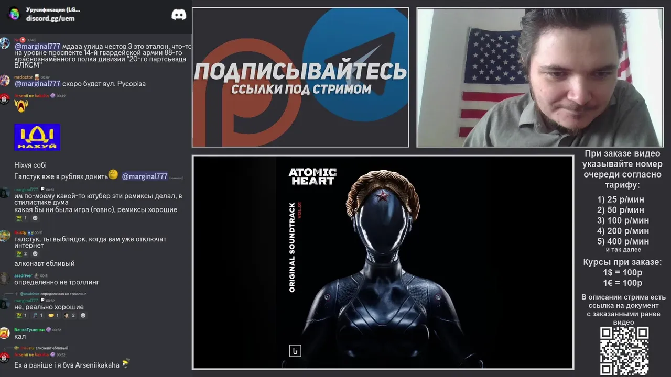Viewport: 671px width, 377px height.
Task: Open the discord.gg/uem invite link
Action: coord(50,18)
